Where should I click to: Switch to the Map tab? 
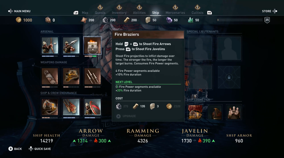(85, 13)
